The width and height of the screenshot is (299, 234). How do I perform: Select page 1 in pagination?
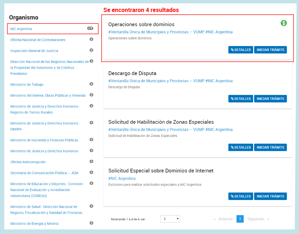coord(240,219)
